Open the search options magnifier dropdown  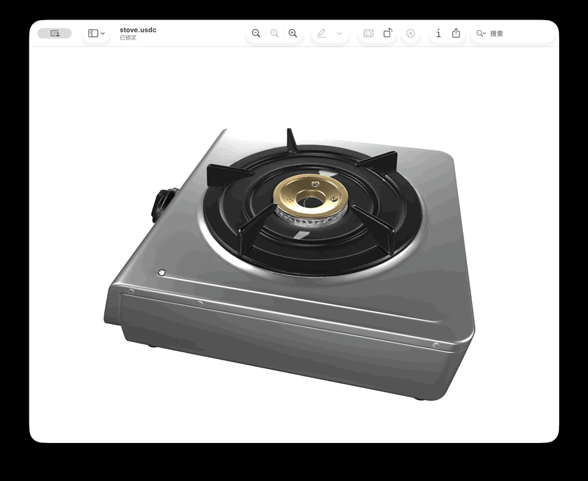coord(481,33)
